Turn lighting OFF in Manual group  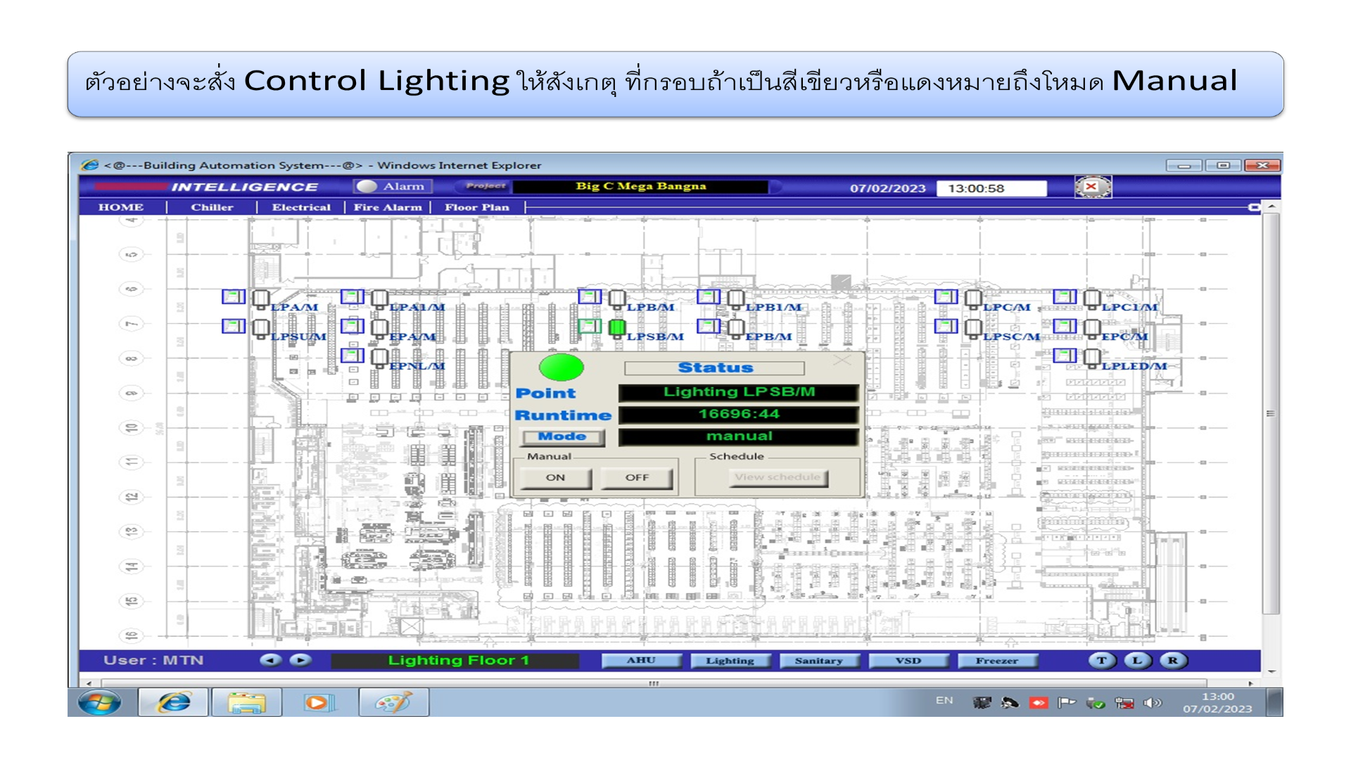click(637, 478)
